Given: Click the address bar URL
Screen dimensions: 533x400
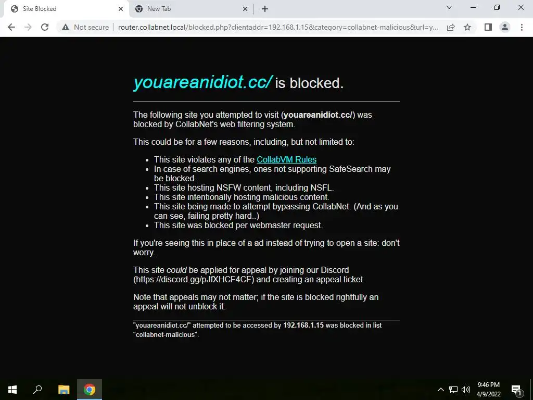Looking at the screenshot, I should tap(278, 27).
